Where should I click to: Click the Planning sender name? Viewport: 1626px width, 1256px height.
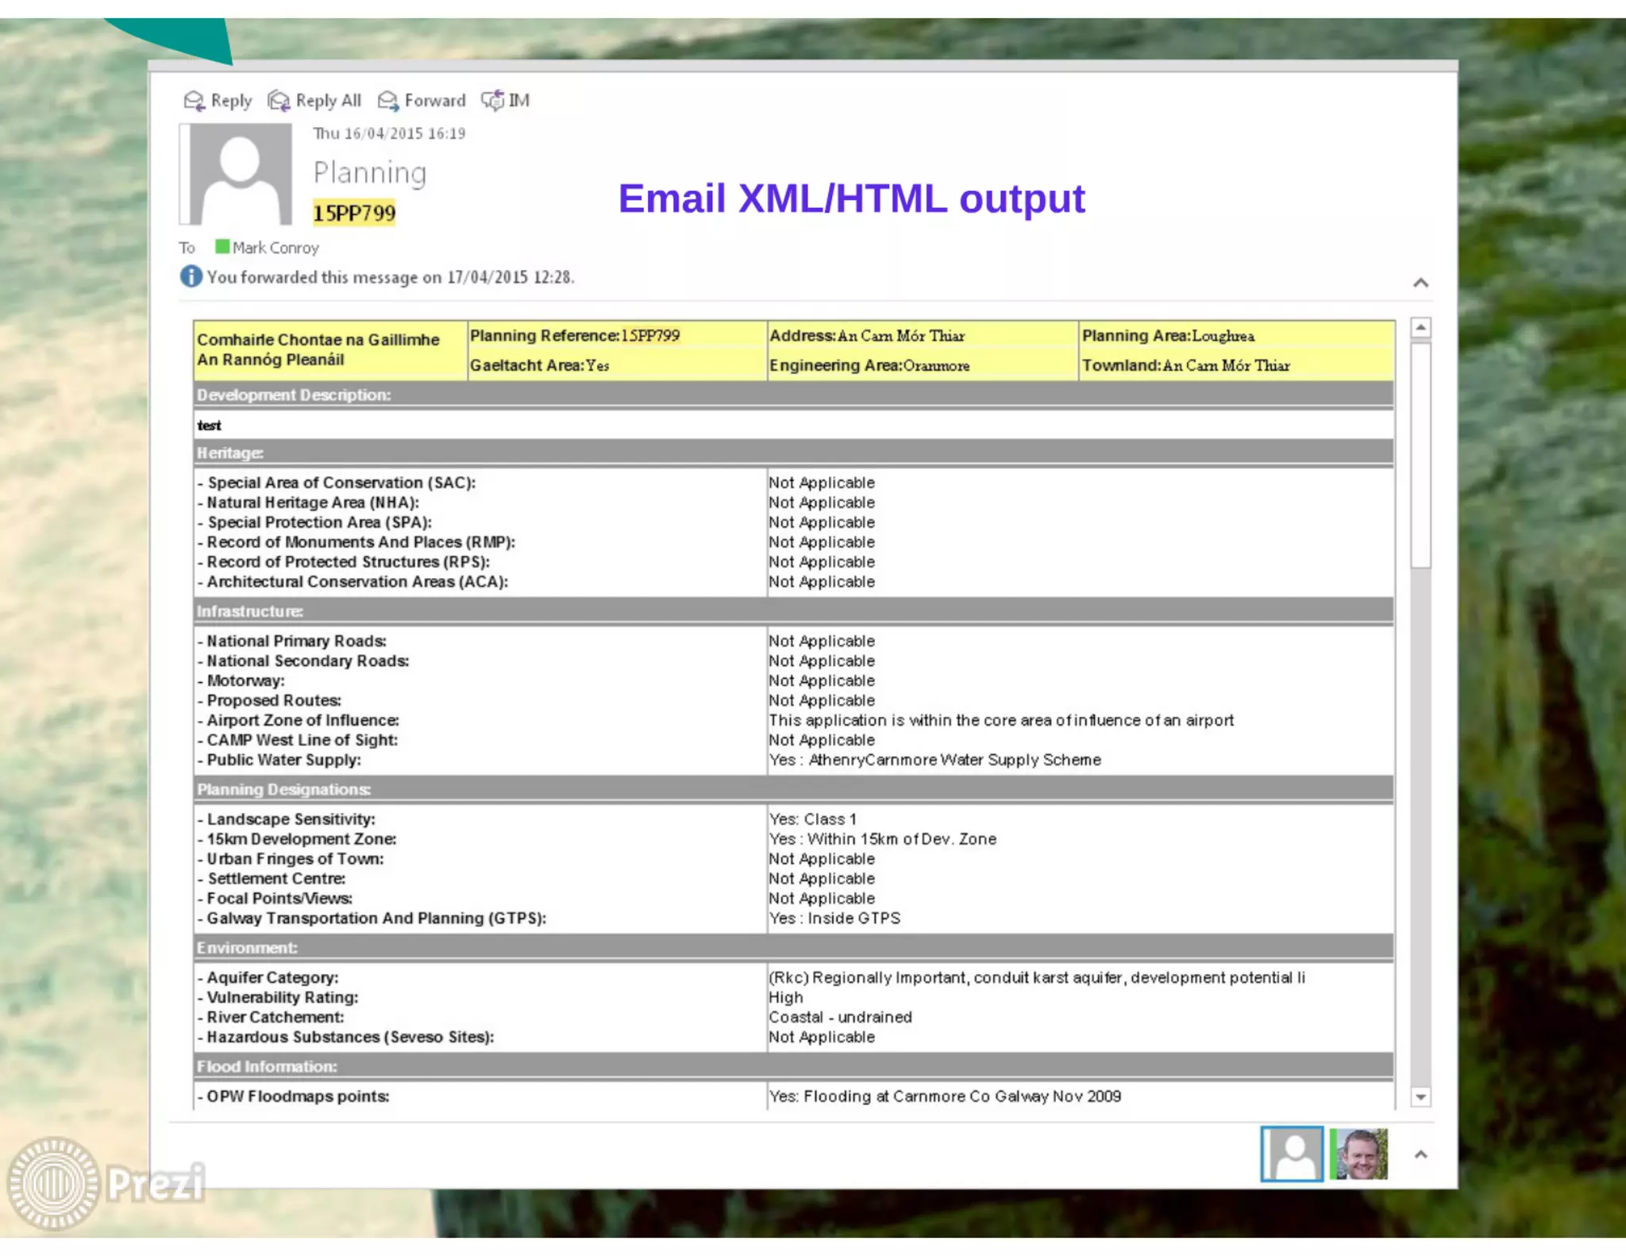tap(370, 172)
